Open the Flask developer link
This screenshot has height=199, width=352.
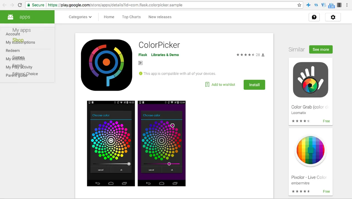click(143, 55)
